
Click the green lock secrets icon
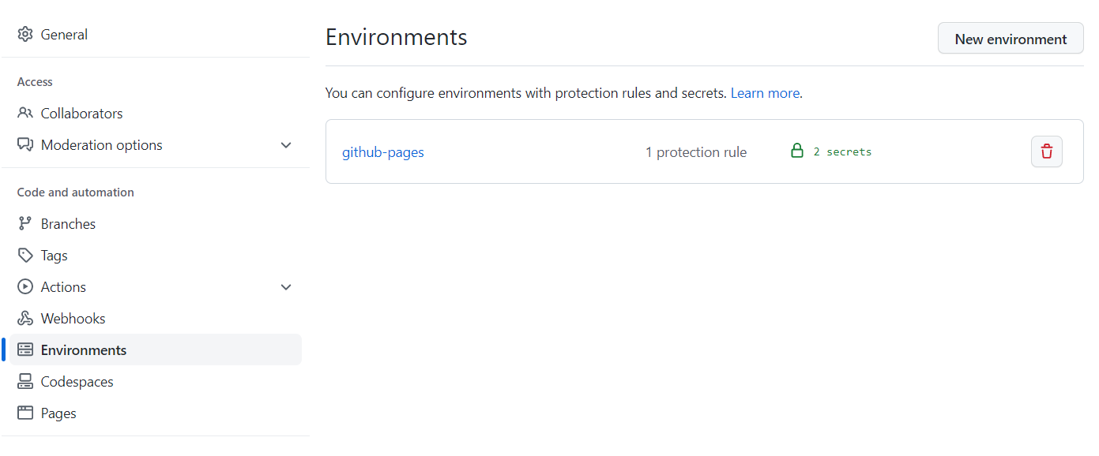[797, 151]
